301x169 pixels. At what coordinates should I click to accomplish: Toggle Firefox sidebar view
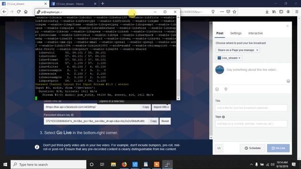(281, 12)
